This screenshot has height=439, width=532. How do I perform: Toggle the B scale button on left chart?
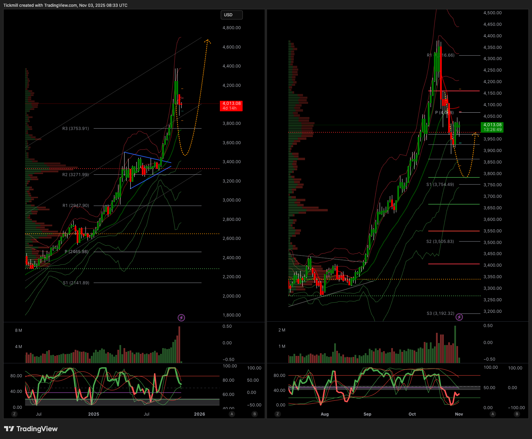[x=254, y=414]
